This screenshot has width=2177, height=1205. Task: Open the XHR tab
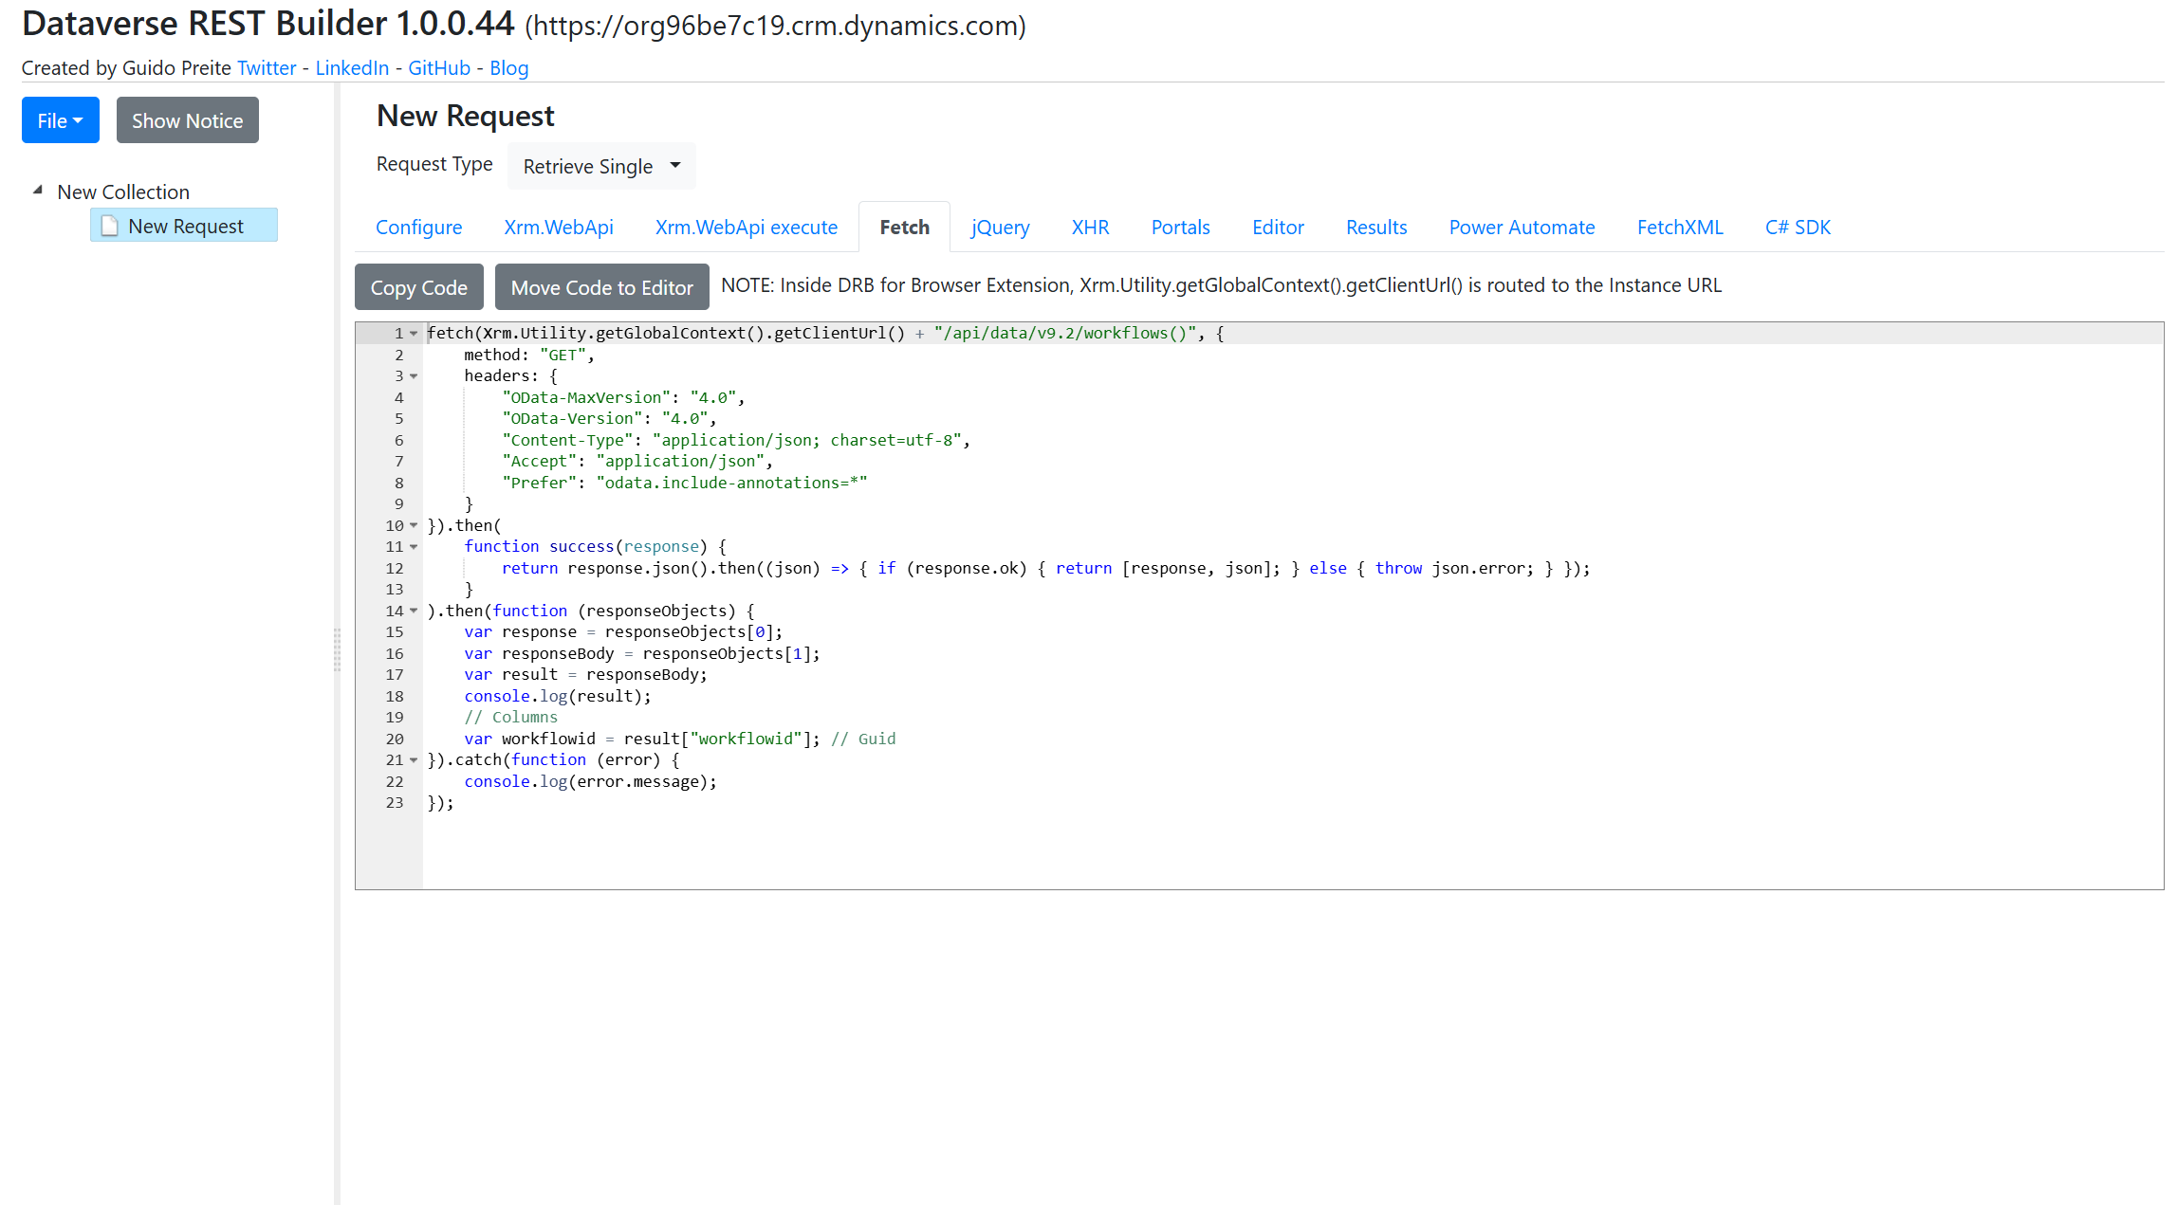point(1090,228)
